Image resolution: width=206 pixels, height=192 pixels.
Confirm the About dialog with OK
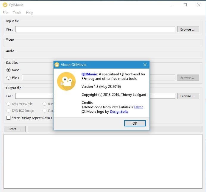135,123
